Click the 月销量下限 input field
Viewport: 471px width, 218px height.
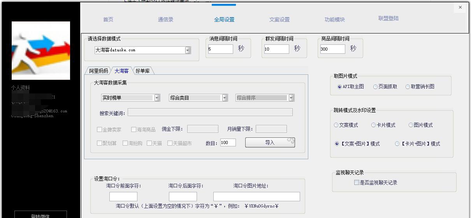[x=271, y=129]
